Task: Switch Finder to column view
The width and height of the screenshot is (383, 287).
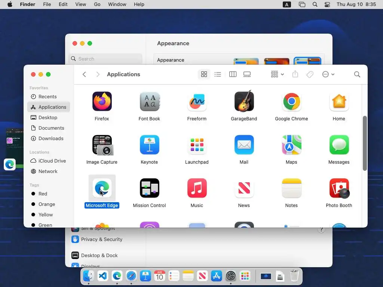Action: pos(233,74)
